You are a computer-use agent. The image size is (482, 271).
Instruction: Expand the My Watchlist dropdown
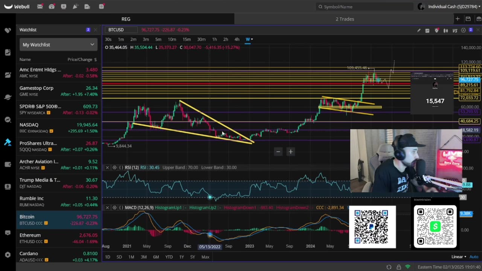coord(58,44)
